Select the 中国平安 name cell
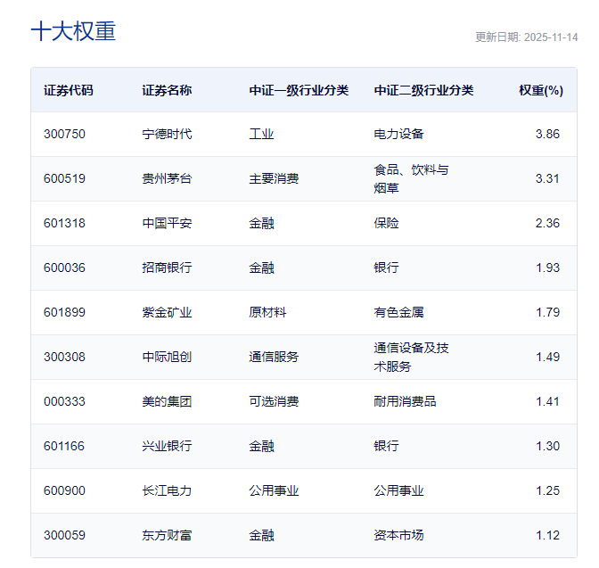 point(167,223)
